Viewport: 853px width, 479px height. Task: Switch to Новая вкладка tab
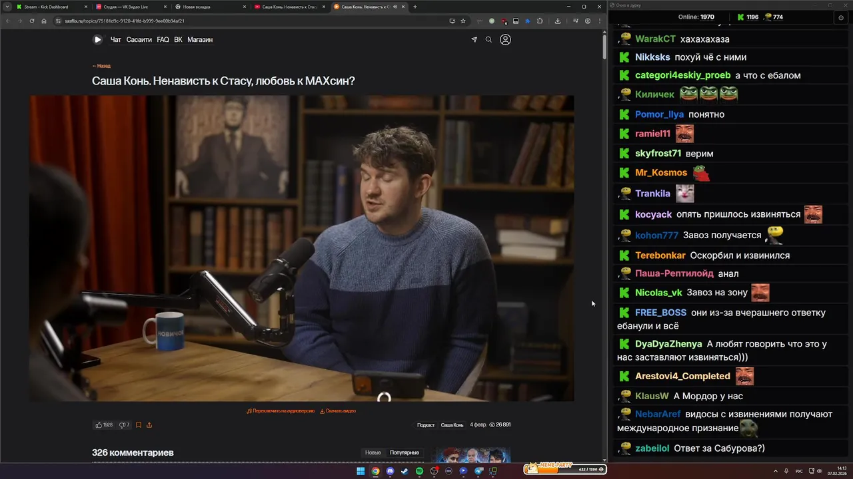(x=210, y=7)
